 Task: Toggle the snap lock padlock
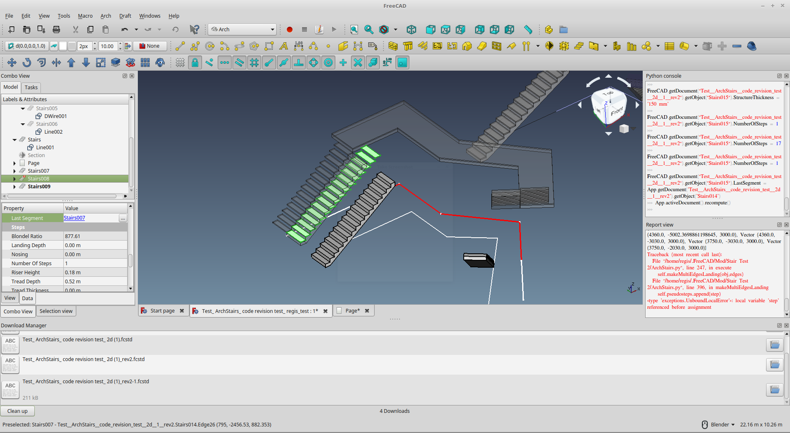pos(195,63)
